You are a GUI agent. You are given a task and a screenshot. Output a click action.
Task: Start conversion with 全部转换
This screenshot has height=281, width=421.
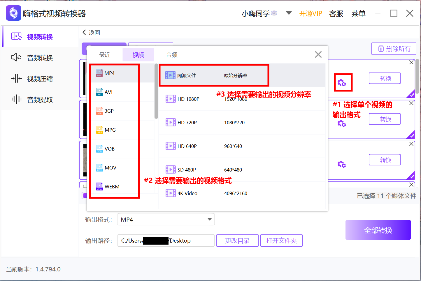[378, 230]
